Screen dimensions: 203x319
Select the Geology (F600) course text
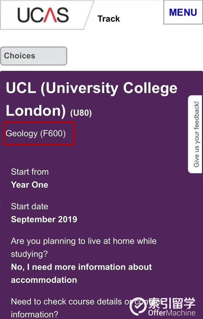(x=36, y=133)
